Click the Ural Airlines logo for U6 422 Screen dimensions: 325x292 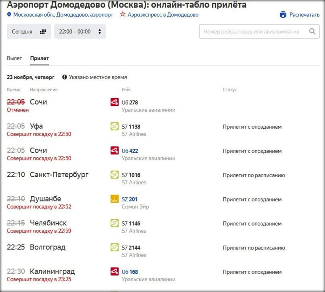[x=114, y=151]
